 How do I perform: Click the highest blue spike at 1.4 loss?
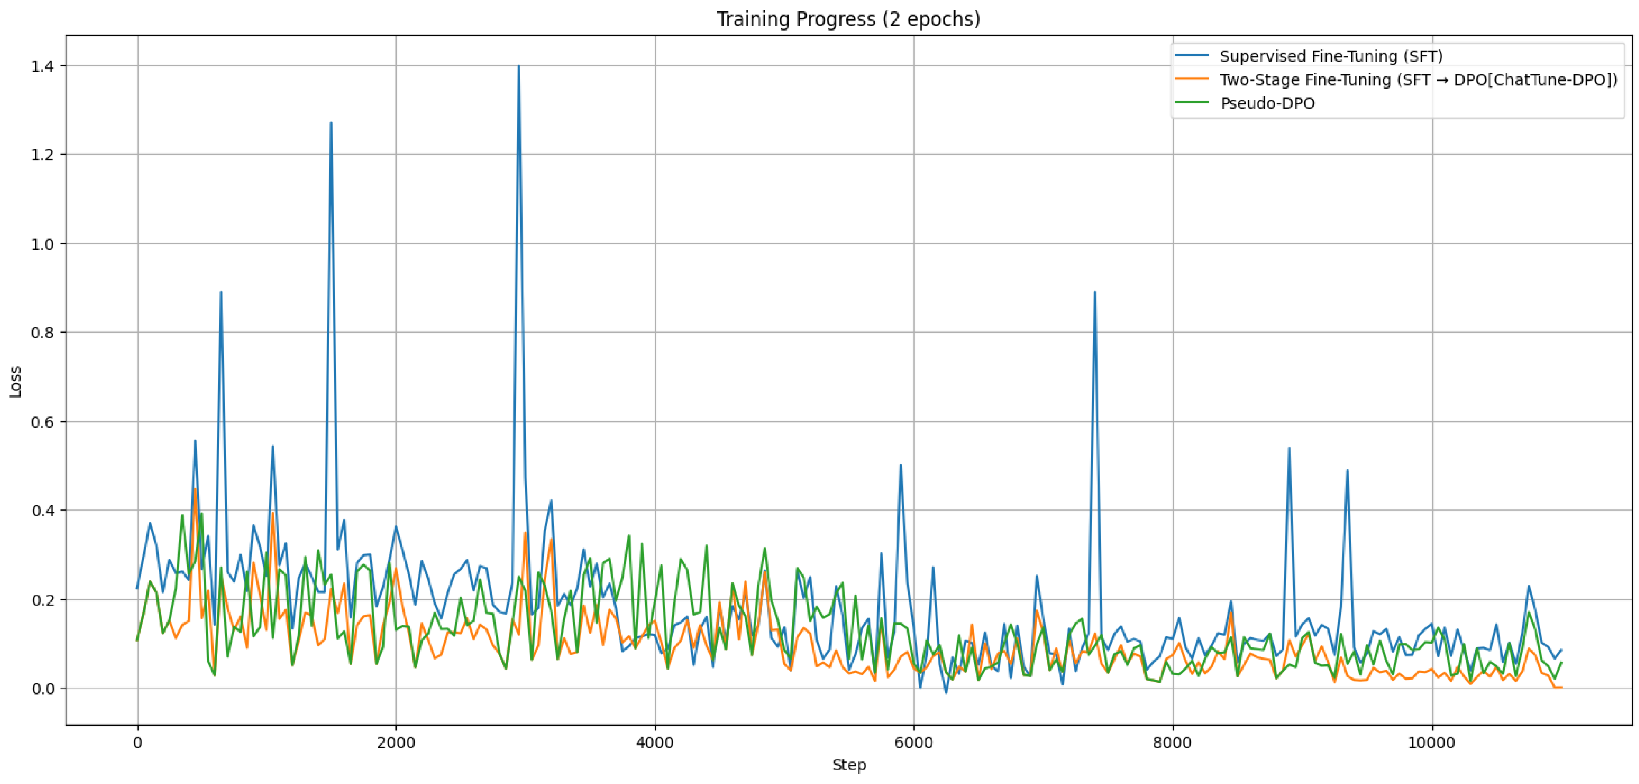tap(519, 66)
